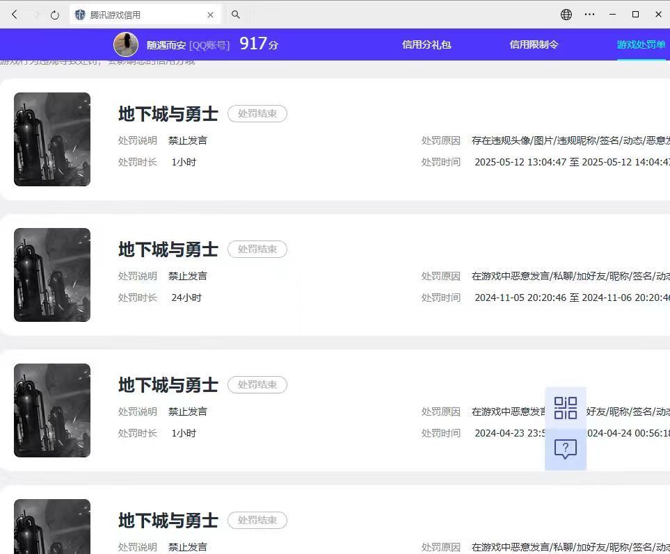Screen dimensions: 670x554
Task: Click 处罚结束 badge on second record
Action: [257, 249]
